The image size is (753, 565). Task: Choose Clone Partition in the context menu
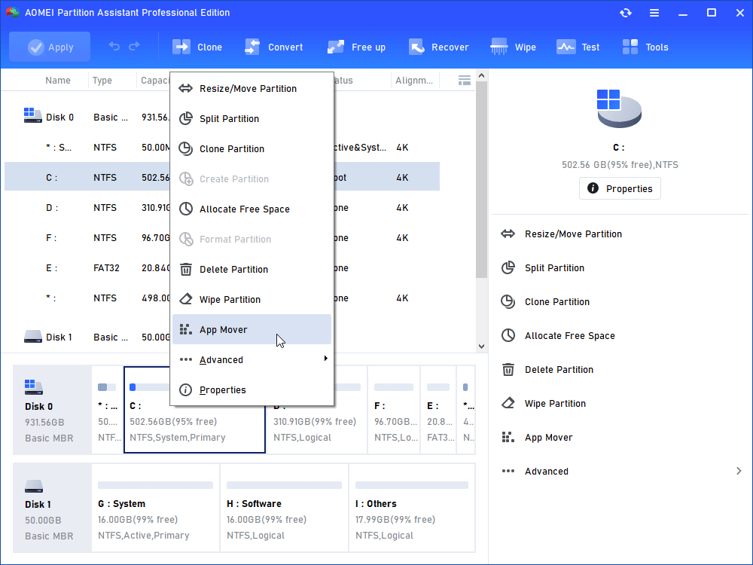tap(252, 149)
